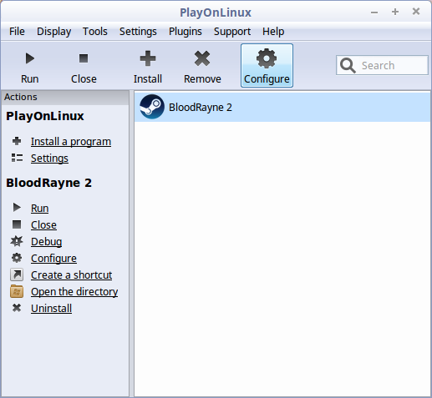Open the Tools menu
The height and width of the screenshot is (398, 432).
click(x=95, y=32)
